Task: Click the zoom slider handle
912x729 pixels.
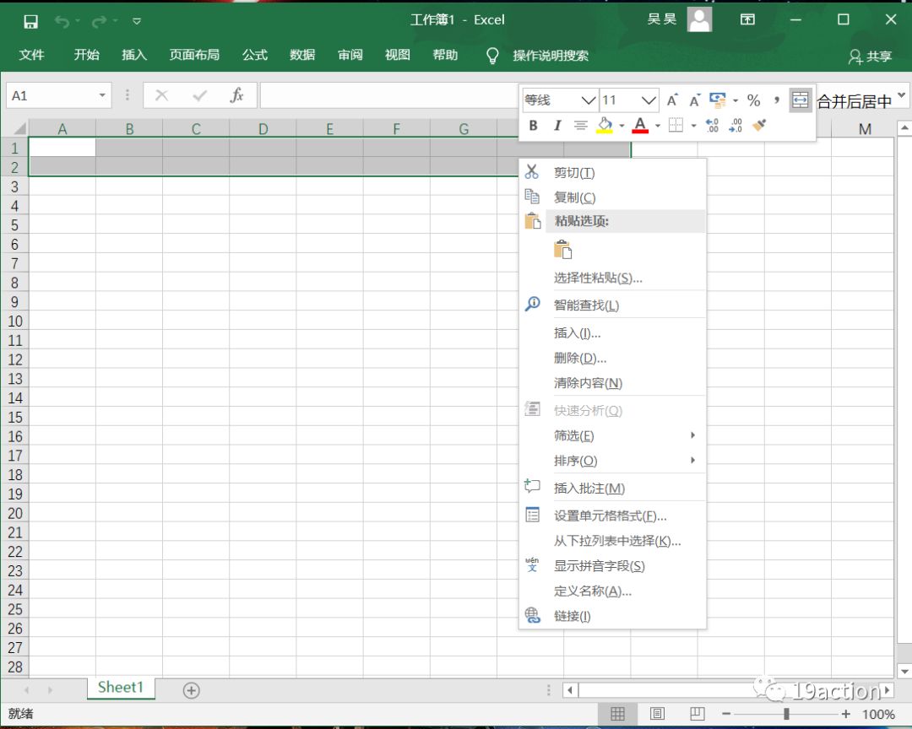Action: click(786, 713)
